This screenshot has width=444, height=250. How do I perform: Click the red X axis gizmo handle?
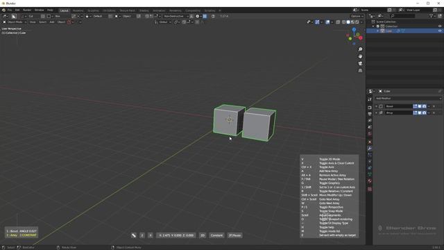click(361, 37)
